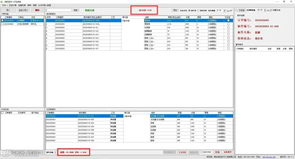Uncheck order 2023030003 in the order list
The height and width of the screenshot is (159, 295).
point(2,21)
